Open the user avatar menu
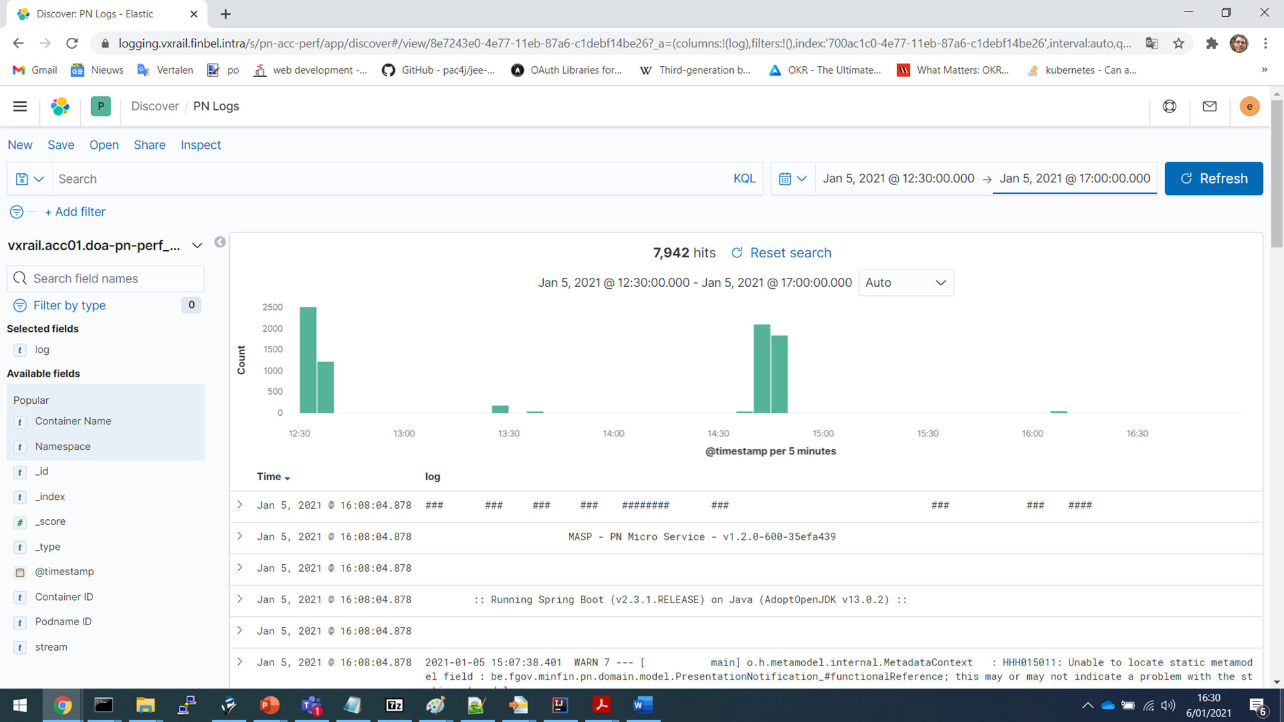1284x722 pixels. (1249, 107)
